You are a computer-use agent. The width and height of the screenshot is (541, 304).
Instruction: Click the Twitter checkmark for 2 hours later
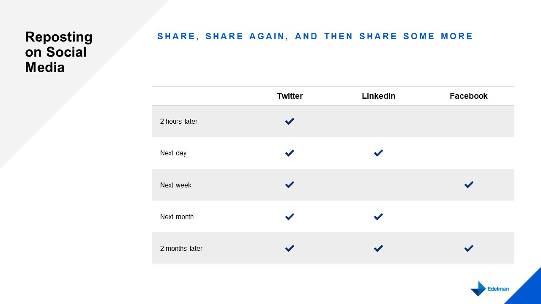290,122
